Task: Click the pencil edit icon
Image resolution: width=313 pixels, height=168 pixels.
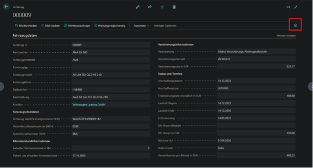Action: click(138, 7)
